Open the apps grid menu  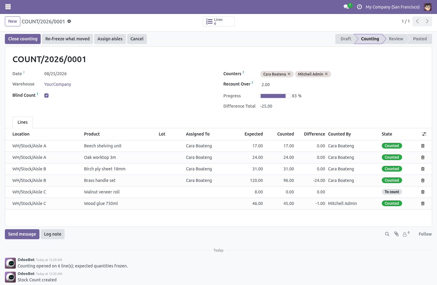pos(8,7)
